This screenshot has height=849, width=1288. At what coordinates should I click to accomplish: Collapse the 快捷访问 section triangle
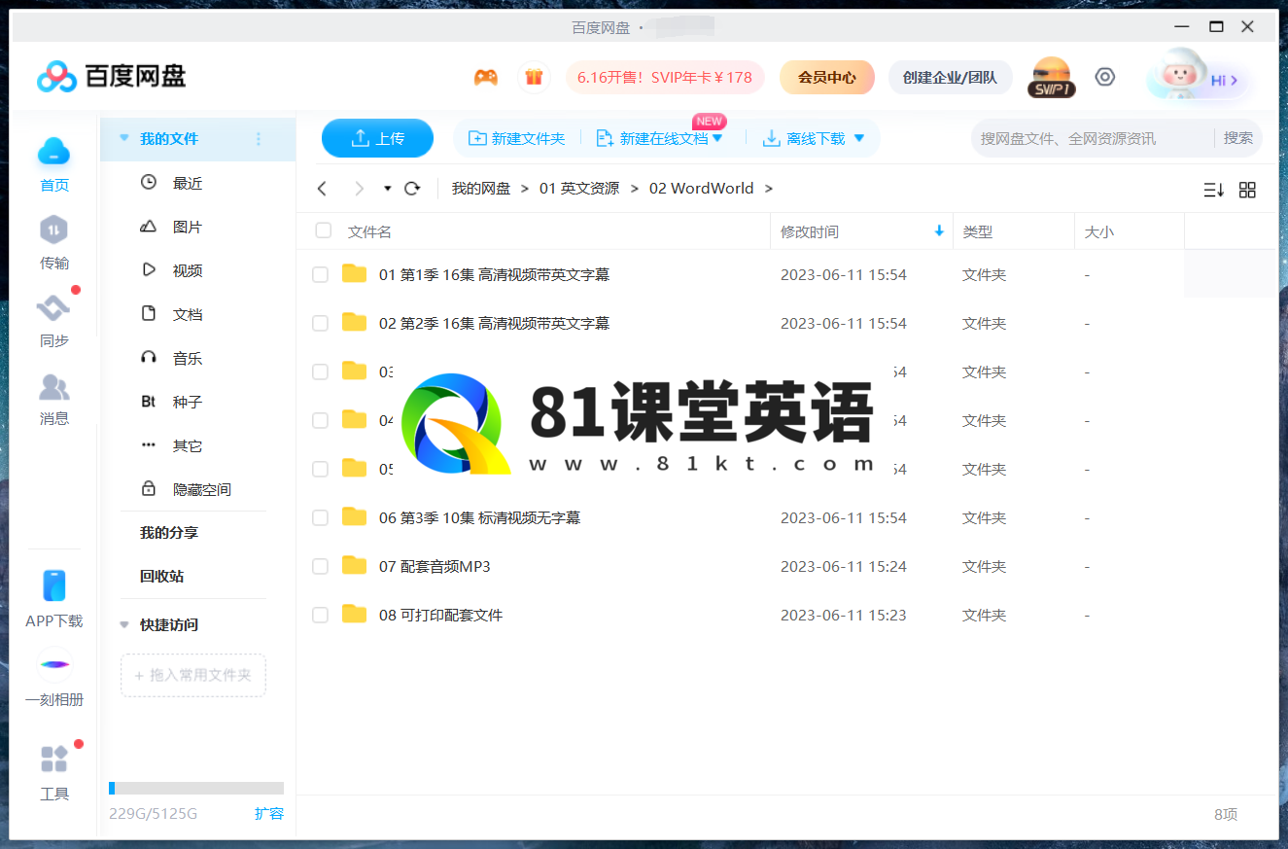tap(123, 625)
